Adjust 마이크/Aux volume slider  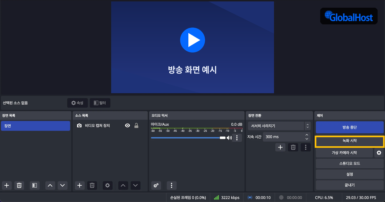[188, 138]
